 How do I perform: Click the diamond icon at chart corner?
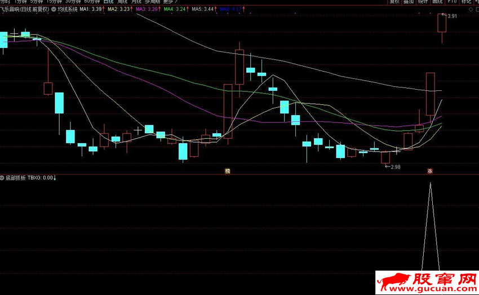coord(471,10)
